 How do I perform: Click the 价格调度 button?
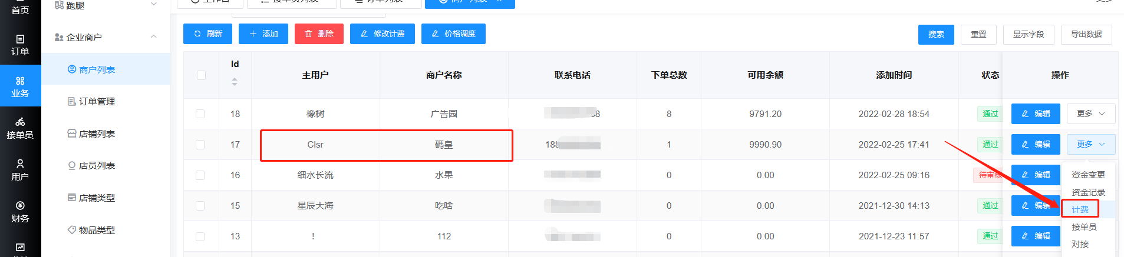(453, 34)
